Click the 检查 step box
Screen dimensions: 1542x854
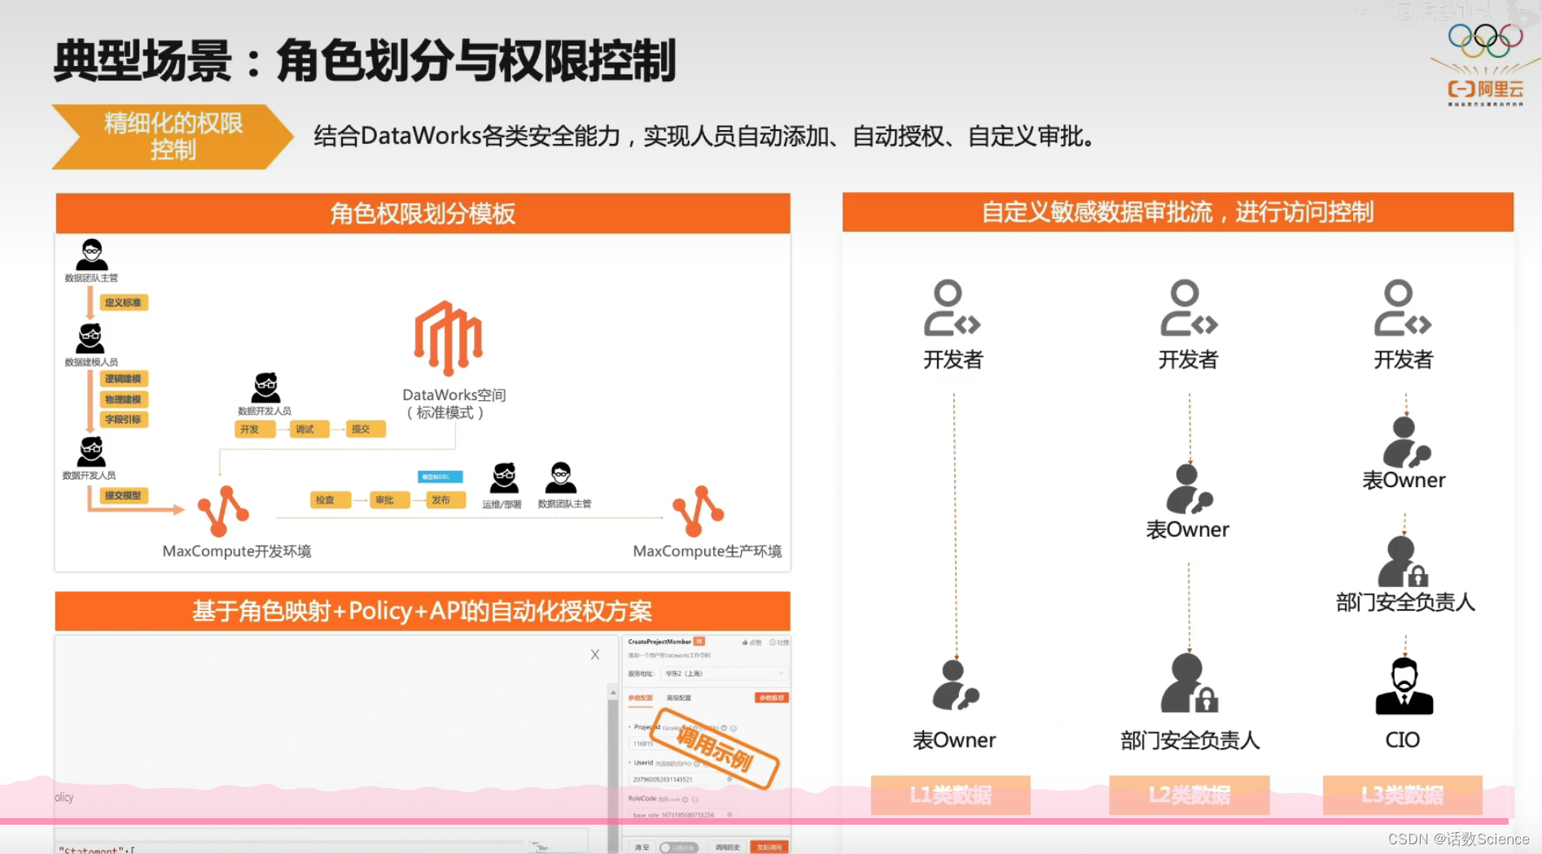tap(330, 500)
